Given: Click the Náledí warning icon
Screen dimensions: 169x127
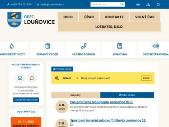Looking at the screenshot, I should (x=57, y=78).
